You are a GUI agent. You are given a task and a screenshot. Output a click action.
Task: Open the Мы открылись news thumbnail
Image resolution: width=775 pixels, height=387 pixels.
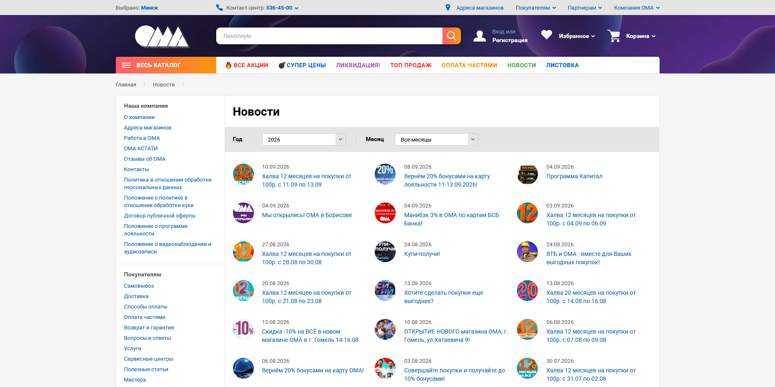(x=243, y=213)
